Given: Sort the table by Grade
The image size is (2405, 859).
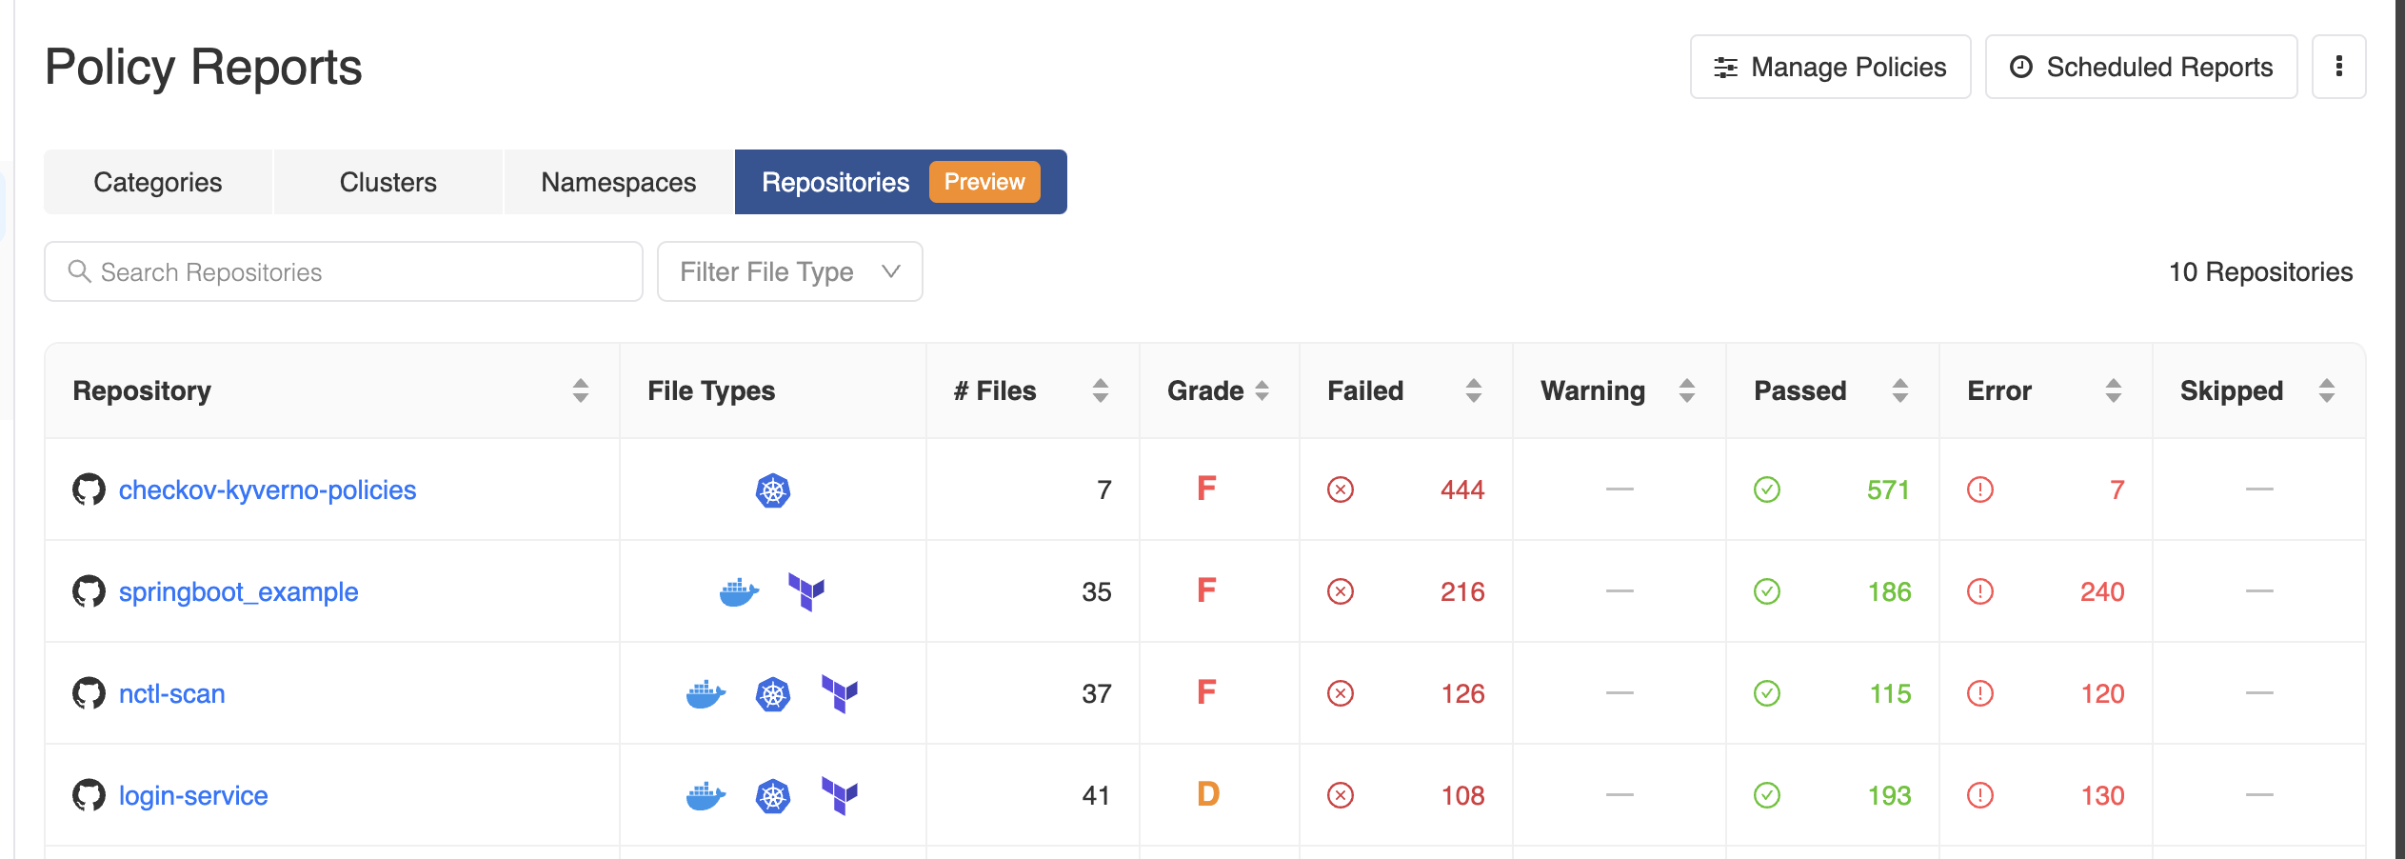Looking at the screenshot, I should (x=1262, y=390).
